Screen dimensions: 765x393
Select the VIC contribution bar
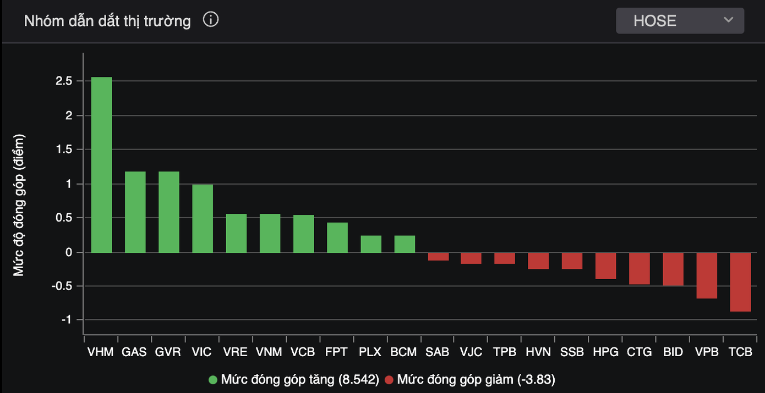tap(203, 218)
